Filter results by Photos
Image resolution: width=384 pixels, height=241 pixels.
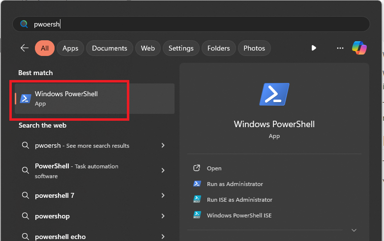point(254,48)
